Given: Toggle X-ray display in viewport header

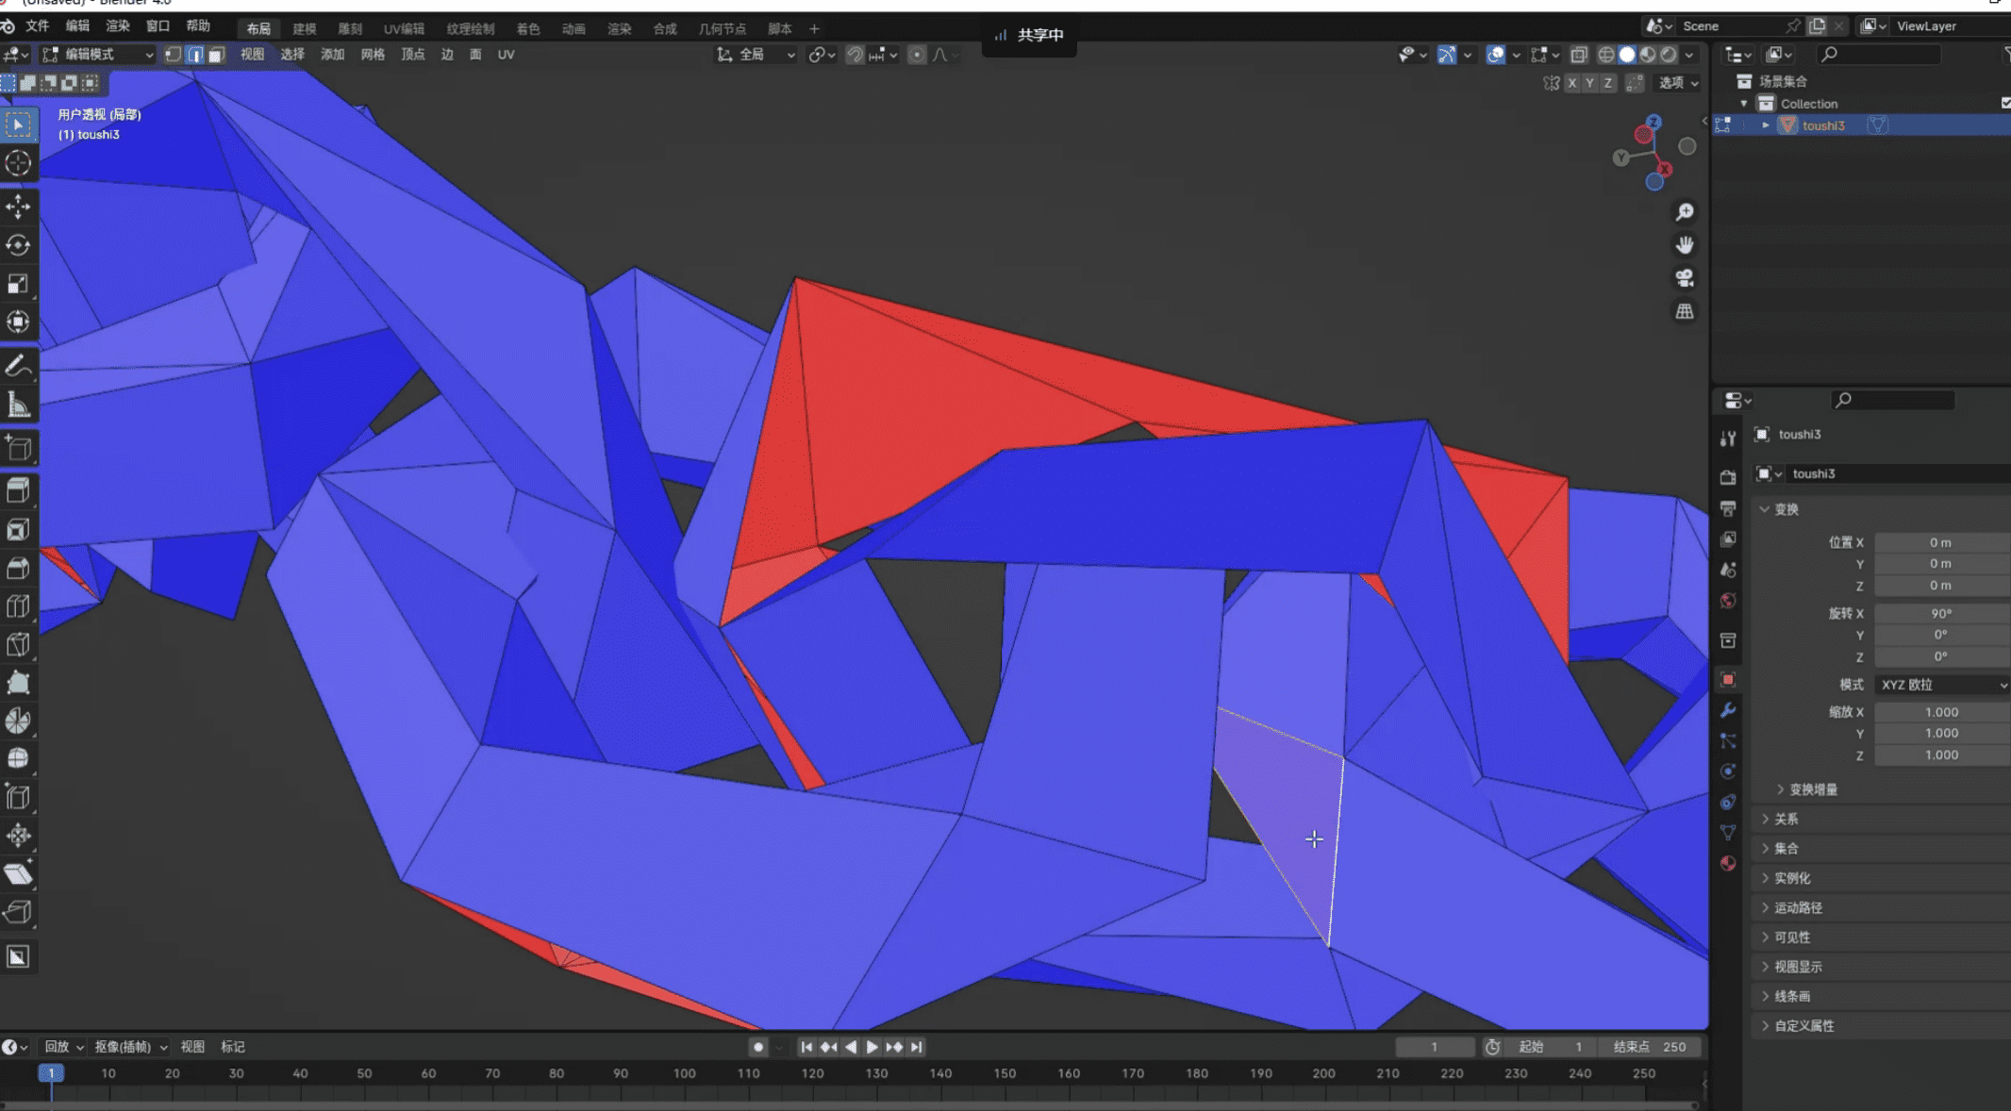Looking at the screenshot, I should [1579, 55].
